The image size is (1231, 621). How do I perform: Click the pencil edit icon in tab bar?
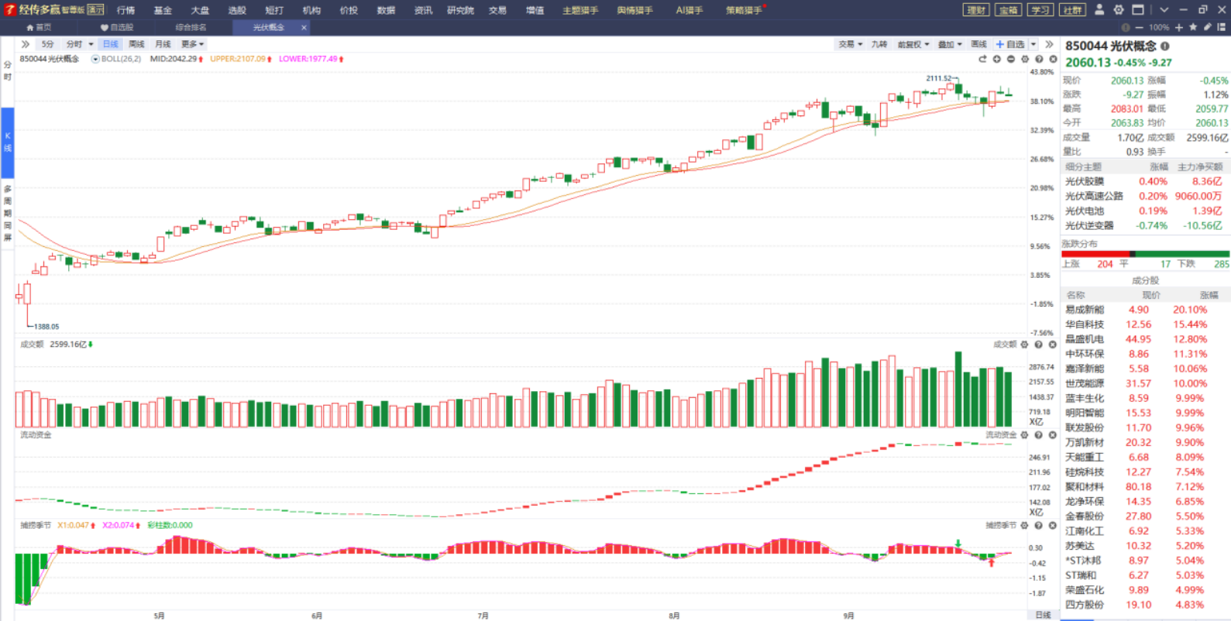pyautogui.click(x=1207, y=27)
